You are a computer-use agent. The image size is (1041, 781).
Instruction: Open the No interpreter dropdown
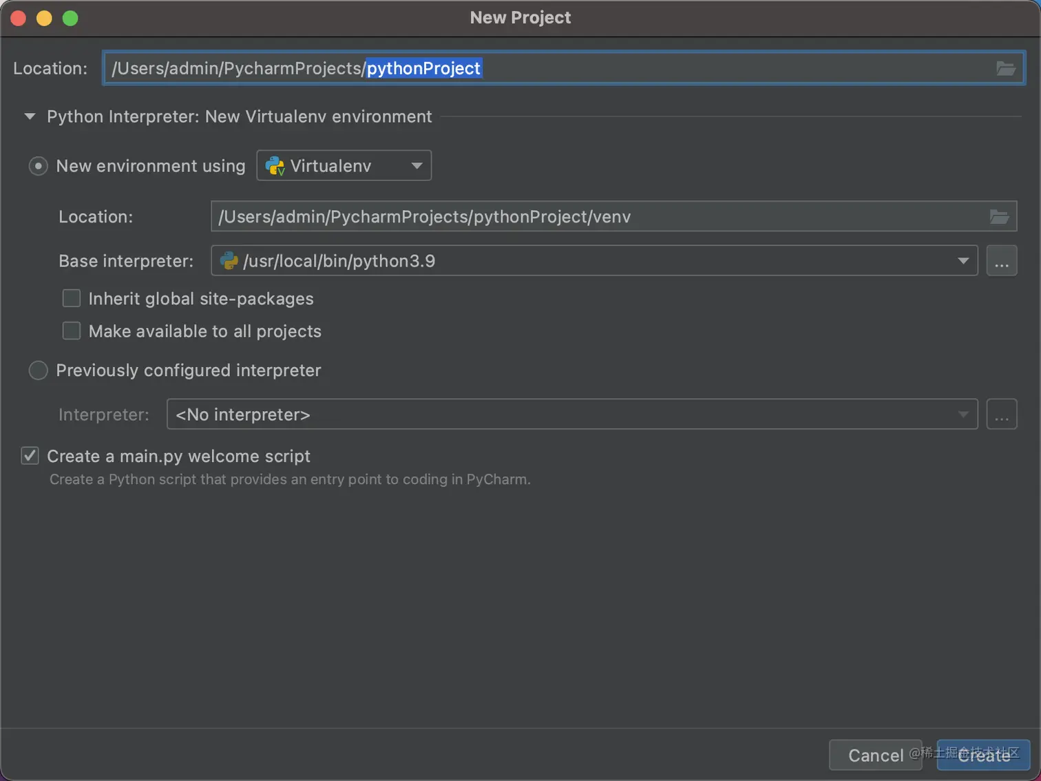(571, 415)
